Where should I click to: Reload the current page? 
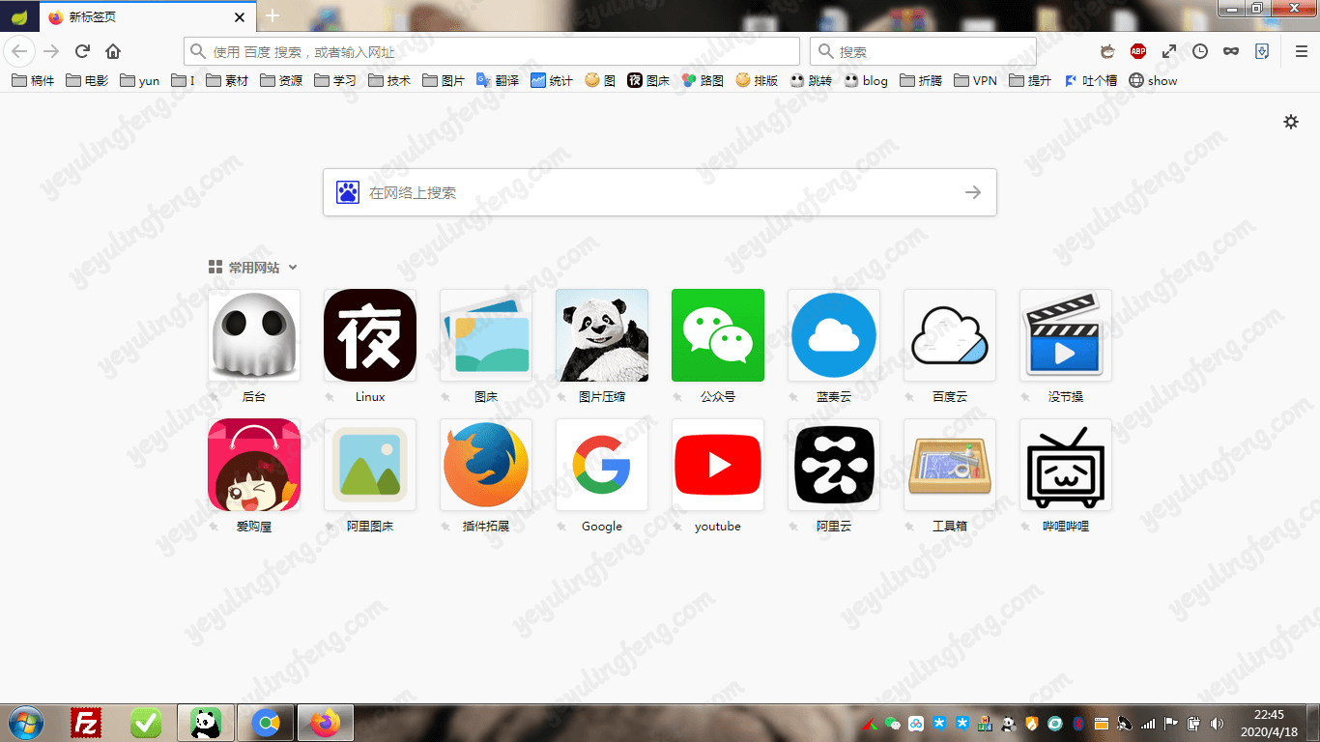[82, 51]
